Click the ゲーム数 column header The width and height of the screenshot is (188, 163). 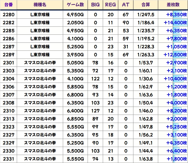[75, 5]
